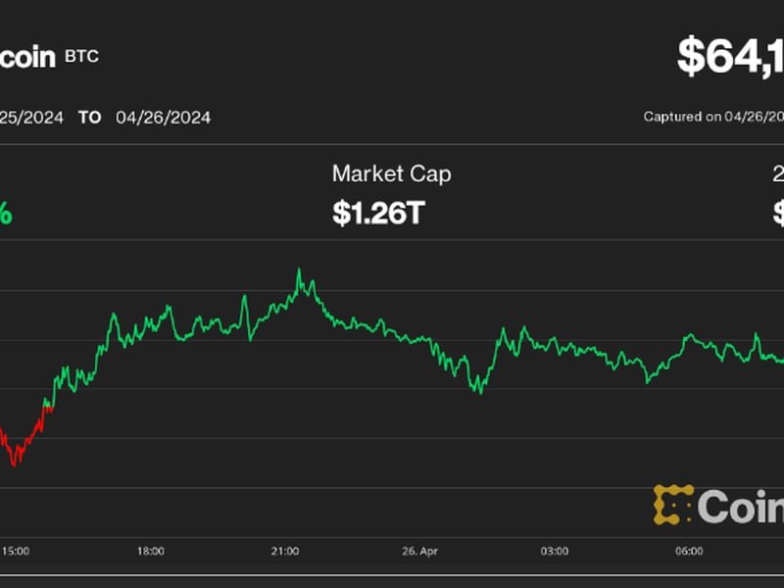Click the Captured on timestamp text
This screenshot has width=784, height=588.
click(x=712, y=117)
